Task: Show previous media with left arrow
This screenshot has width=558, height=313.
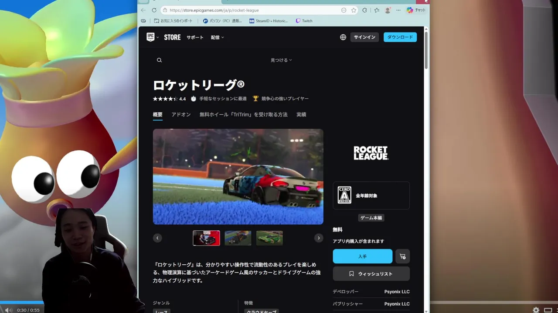Action: (x=157, y=238)
